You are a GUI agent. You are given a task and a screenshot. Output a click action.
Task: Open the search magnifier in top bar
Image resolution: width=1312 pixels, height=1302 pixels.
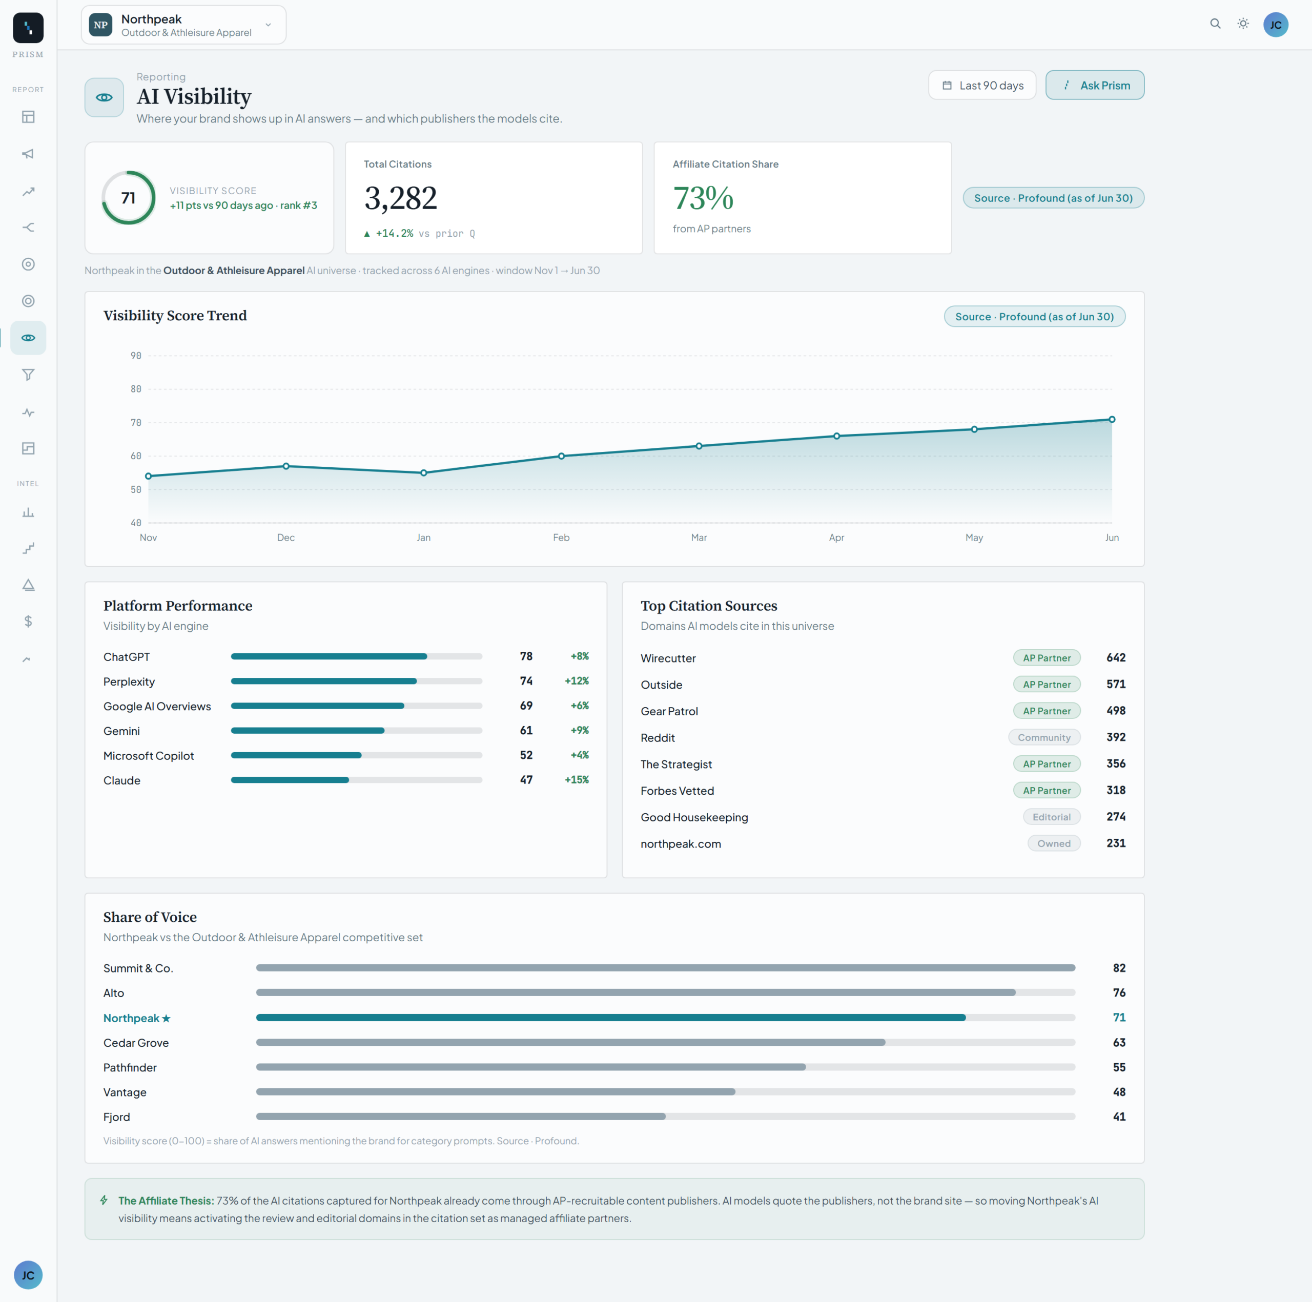tap(1215, 24)
